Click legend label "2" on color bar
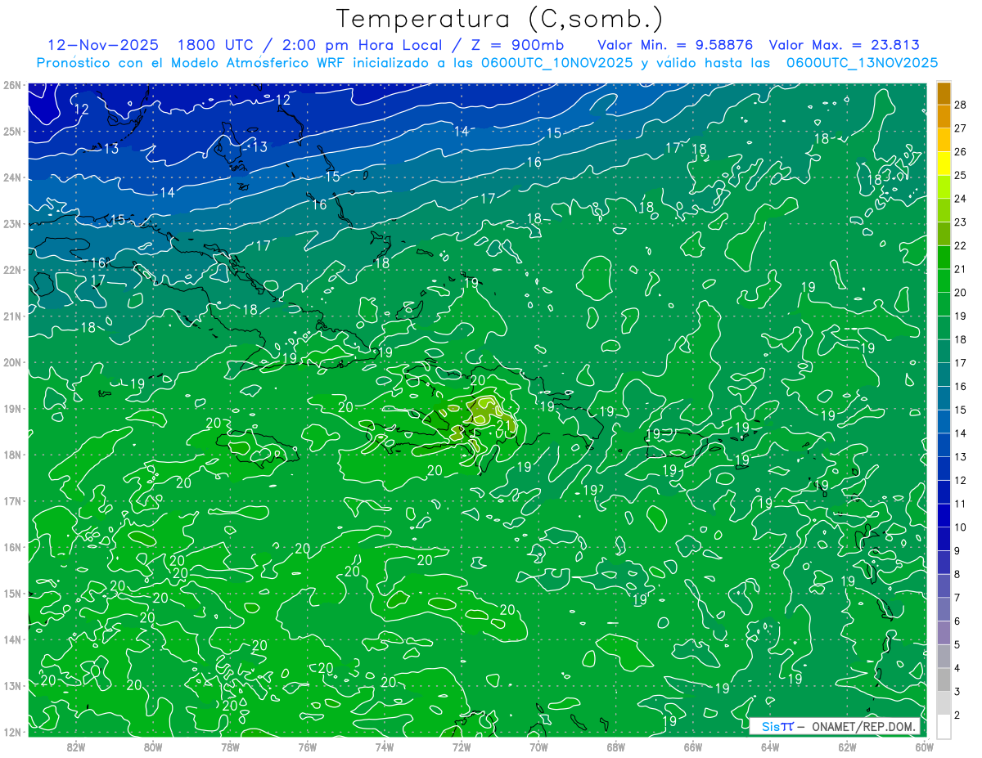The image size is (982, 758). (957, 715)
